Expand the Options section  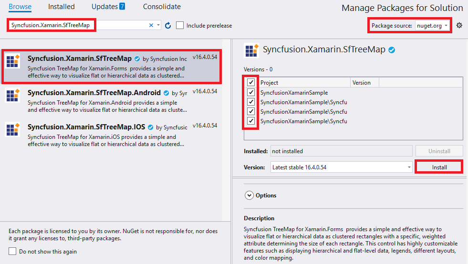point(249,195)
